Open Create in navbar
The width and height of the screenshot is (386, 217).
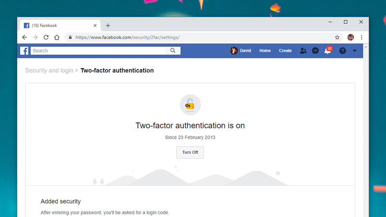[285, 51]
